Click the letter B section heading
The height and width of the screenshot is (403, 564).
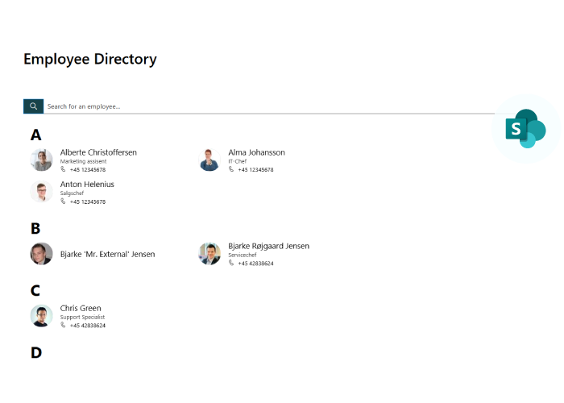click(35, 228)
